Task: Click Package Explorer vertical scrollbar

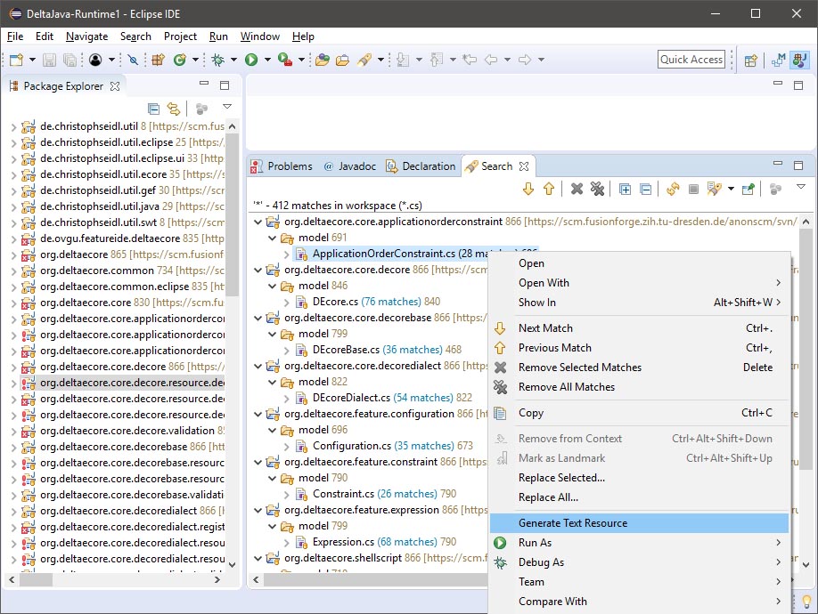Action: tap(233, 214)
